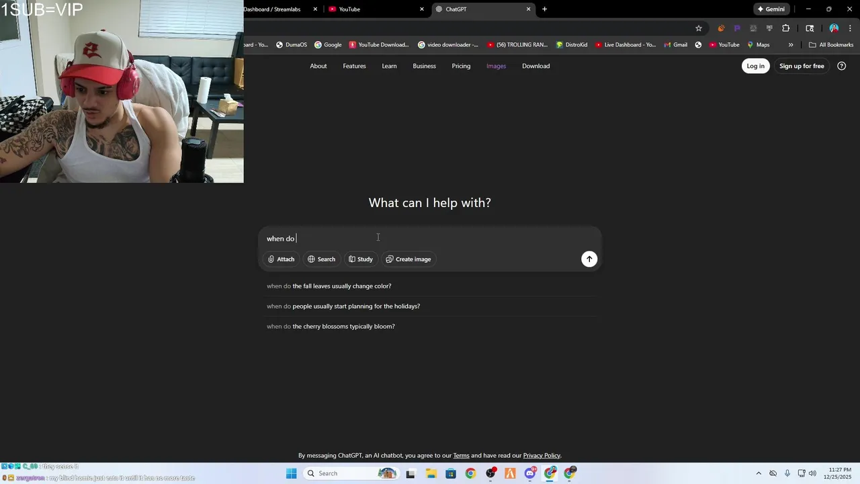860x484 pixels.
Task: Open the Live Dashboard bookmark
Action: point(626,45)
